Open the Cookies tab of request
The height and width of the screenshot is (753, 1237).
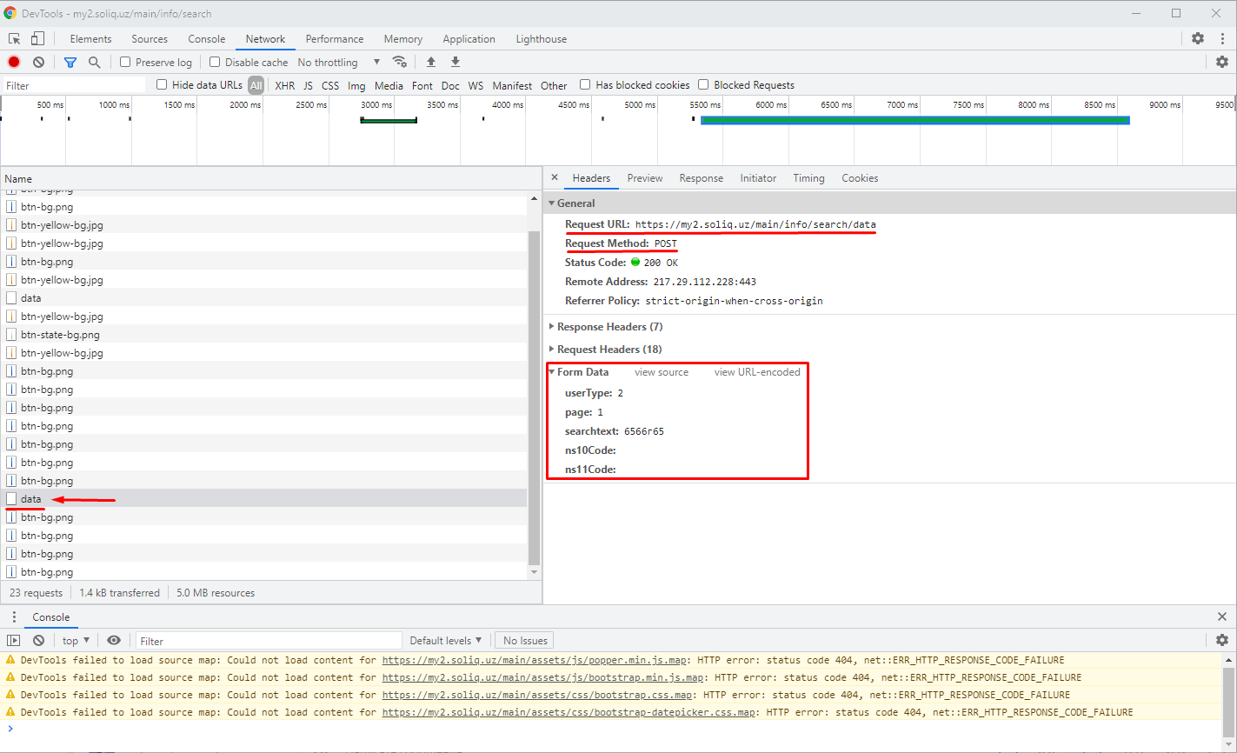[x=860, y=177]
